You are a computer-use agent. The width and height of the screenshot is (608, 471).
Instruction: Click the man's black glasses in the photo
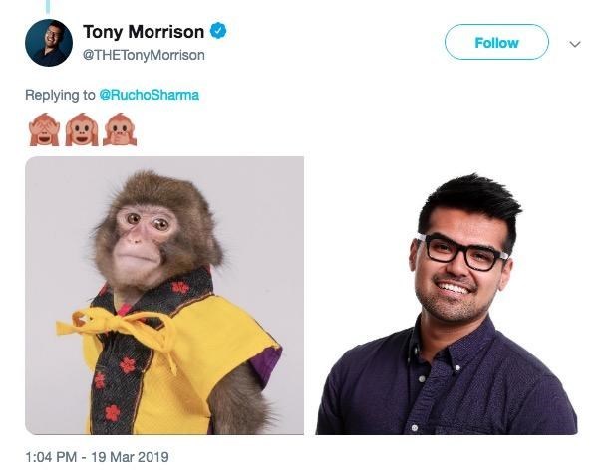click(x=462, y=253)
